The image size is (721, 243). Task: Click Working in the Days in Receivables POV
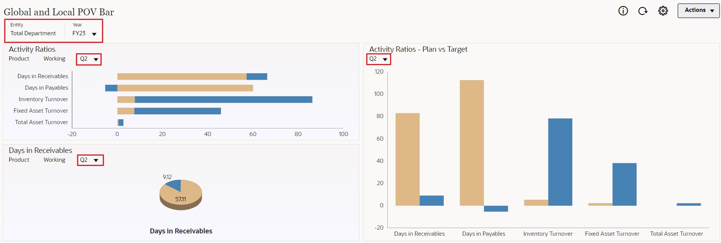[54, 160]
